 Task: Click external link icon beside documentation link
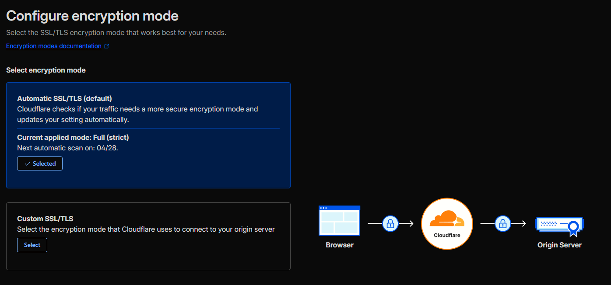coord(107,46)
